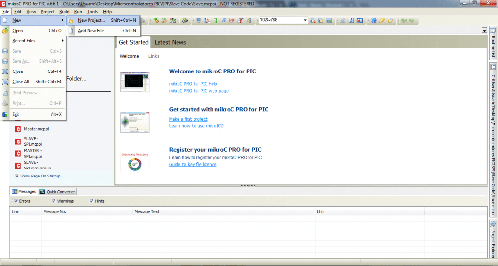The image size is (498, 266).
Task: Click the New Project icon in File menu
Action: pos(71,20)
